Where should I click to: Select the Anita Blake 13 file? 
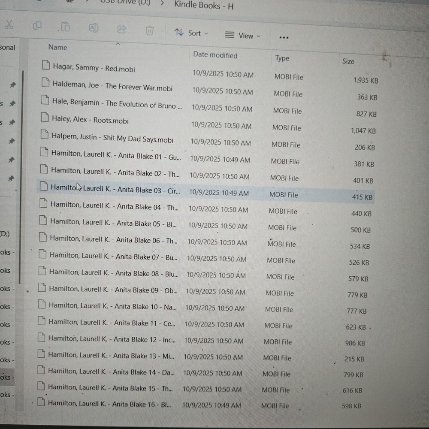(x=111, y=355)
